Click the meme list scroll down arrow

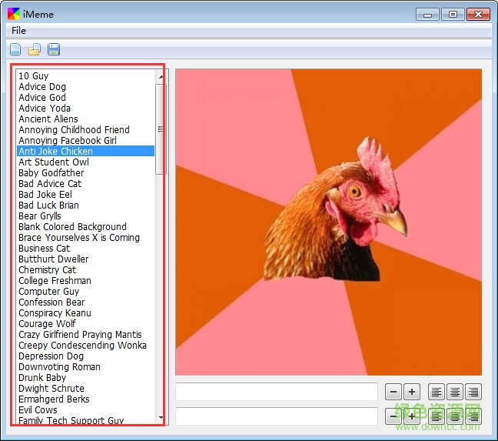pyautogui.click(x=161, y=418)
